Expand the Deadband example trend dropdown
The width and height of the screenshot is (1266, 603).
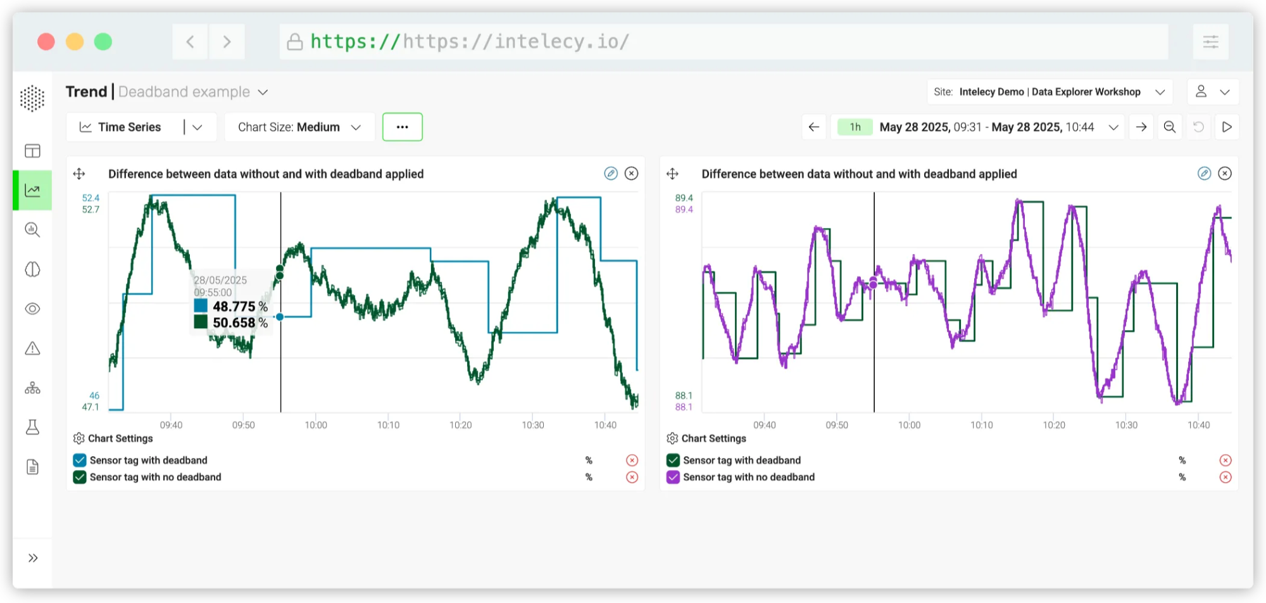pos(263,92)
